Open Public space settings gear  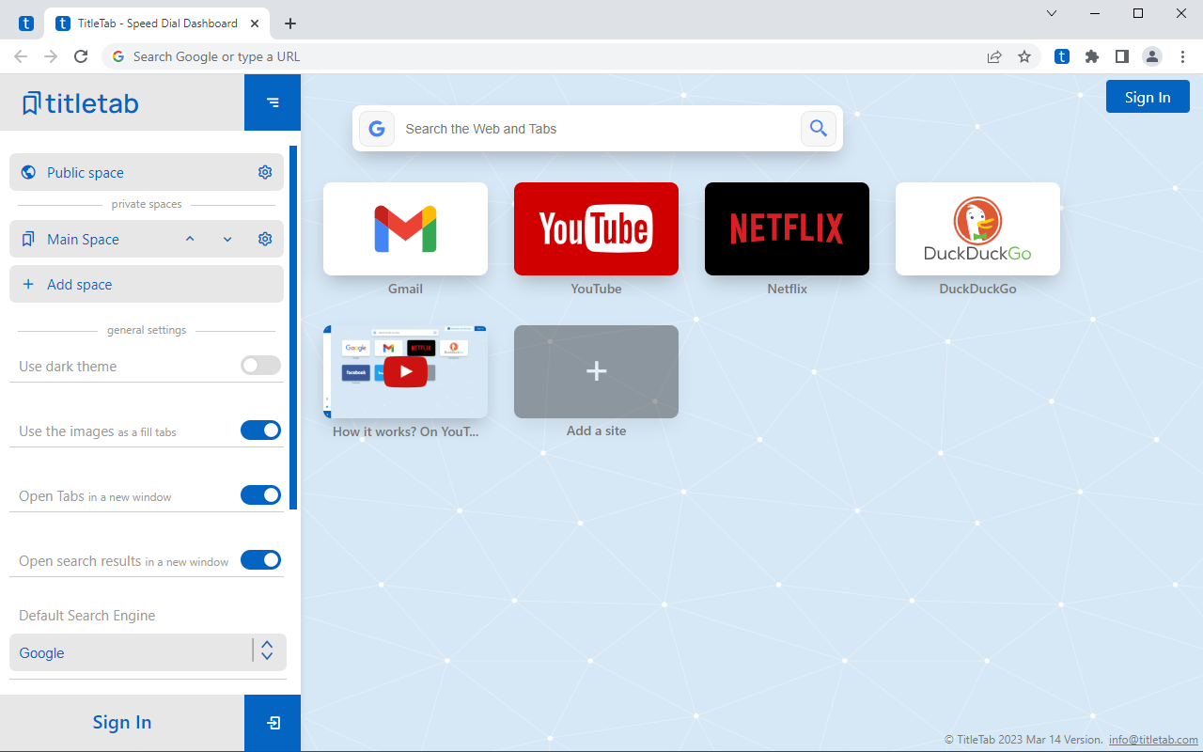point(265,172)
